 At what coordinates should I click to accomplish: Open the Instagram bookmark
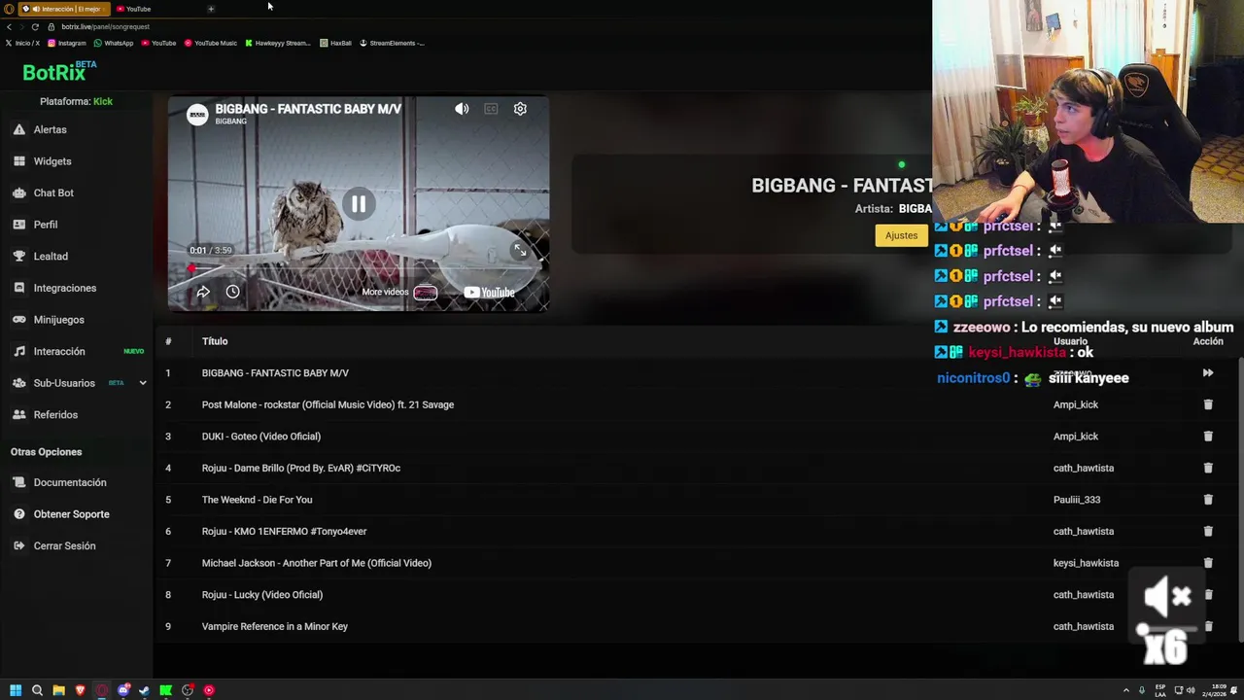(66, 43)
